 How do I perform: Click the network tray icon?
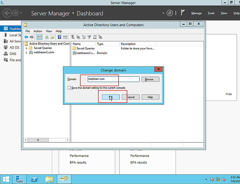pos(218,179)
